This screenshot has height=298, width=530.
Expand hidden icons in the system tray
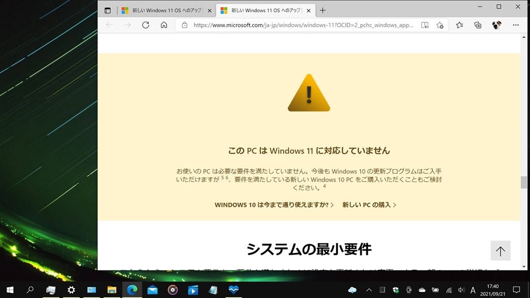pyautogui.click(x=368, y=290)
